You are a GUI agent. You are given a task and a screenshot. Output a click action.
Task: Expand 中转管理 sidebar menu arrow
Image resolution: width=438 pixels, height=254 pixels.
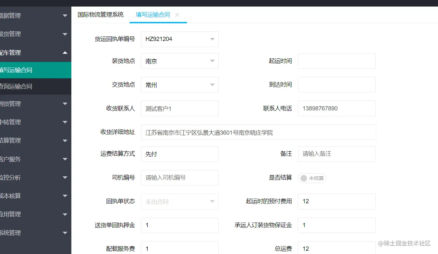click(x=65, y=122)
